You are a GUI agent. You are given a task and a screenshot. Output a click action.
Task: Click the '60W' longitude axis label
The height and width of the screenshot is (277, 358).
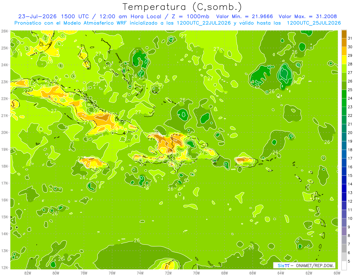(x=337, y=273)
